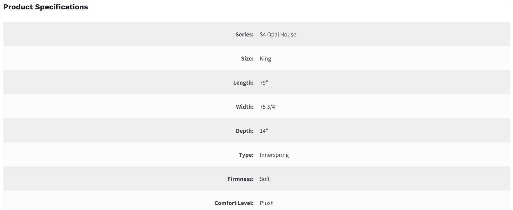Select the 'Width:' label

click(245, 107)
